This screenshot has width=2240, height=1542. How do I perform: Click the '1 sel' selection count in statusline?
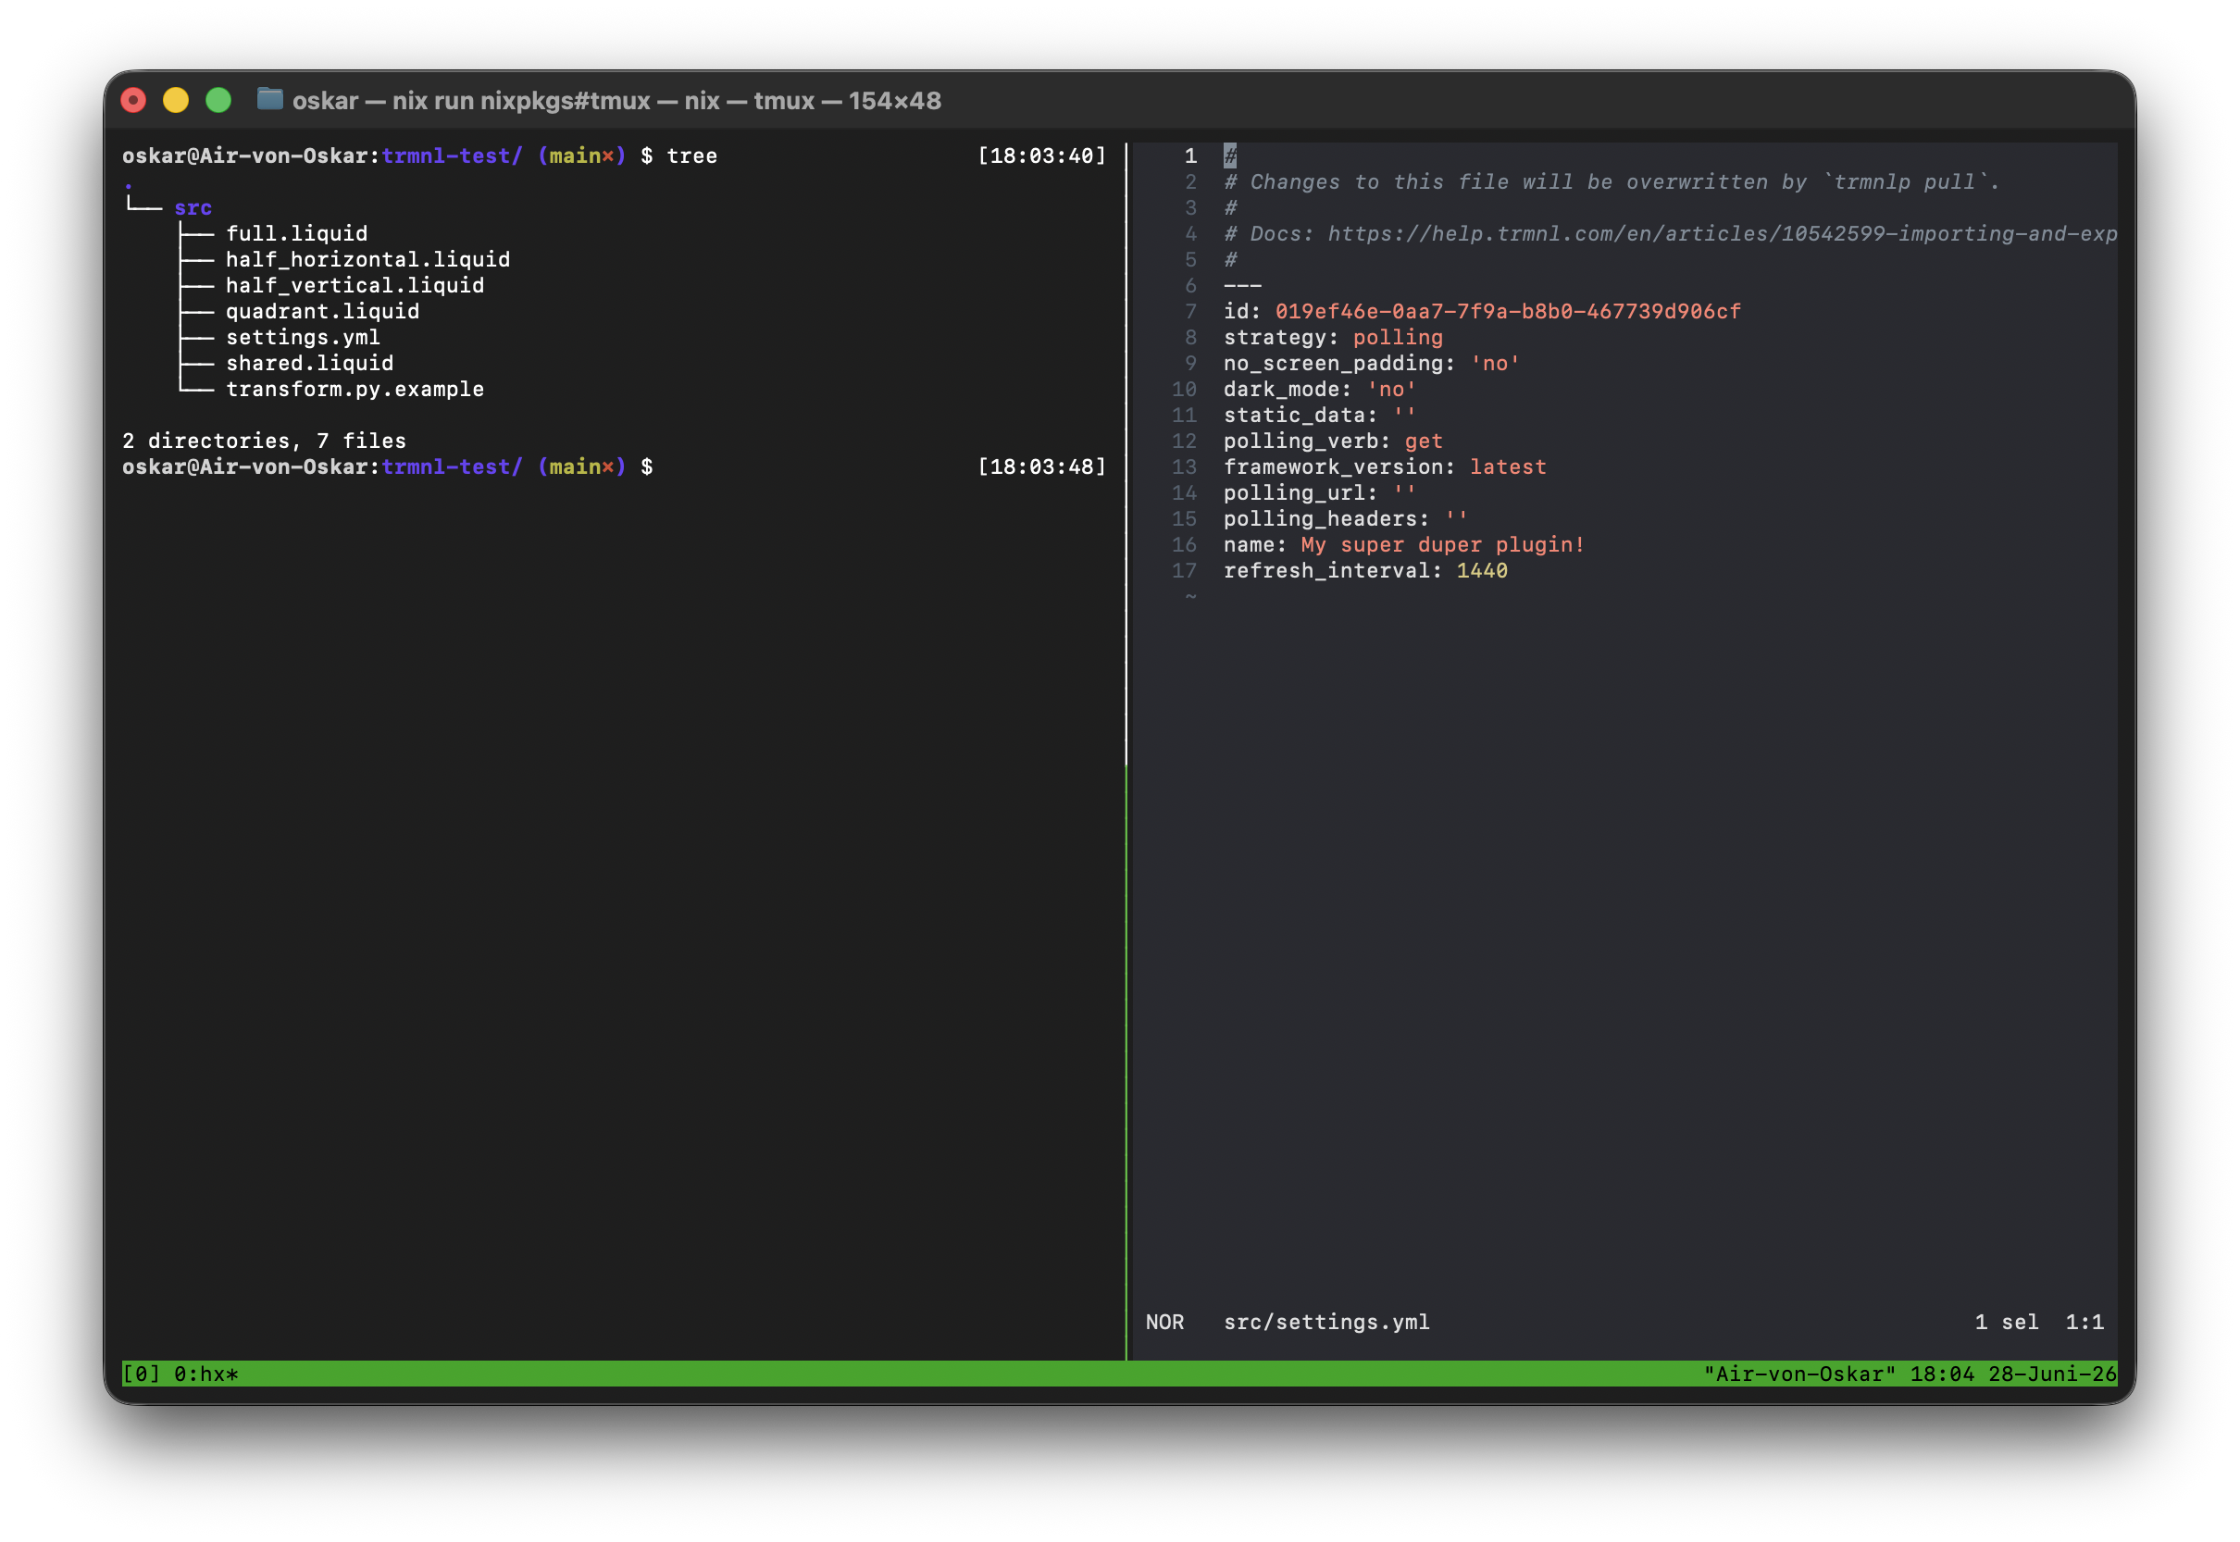(2006, 1323)
